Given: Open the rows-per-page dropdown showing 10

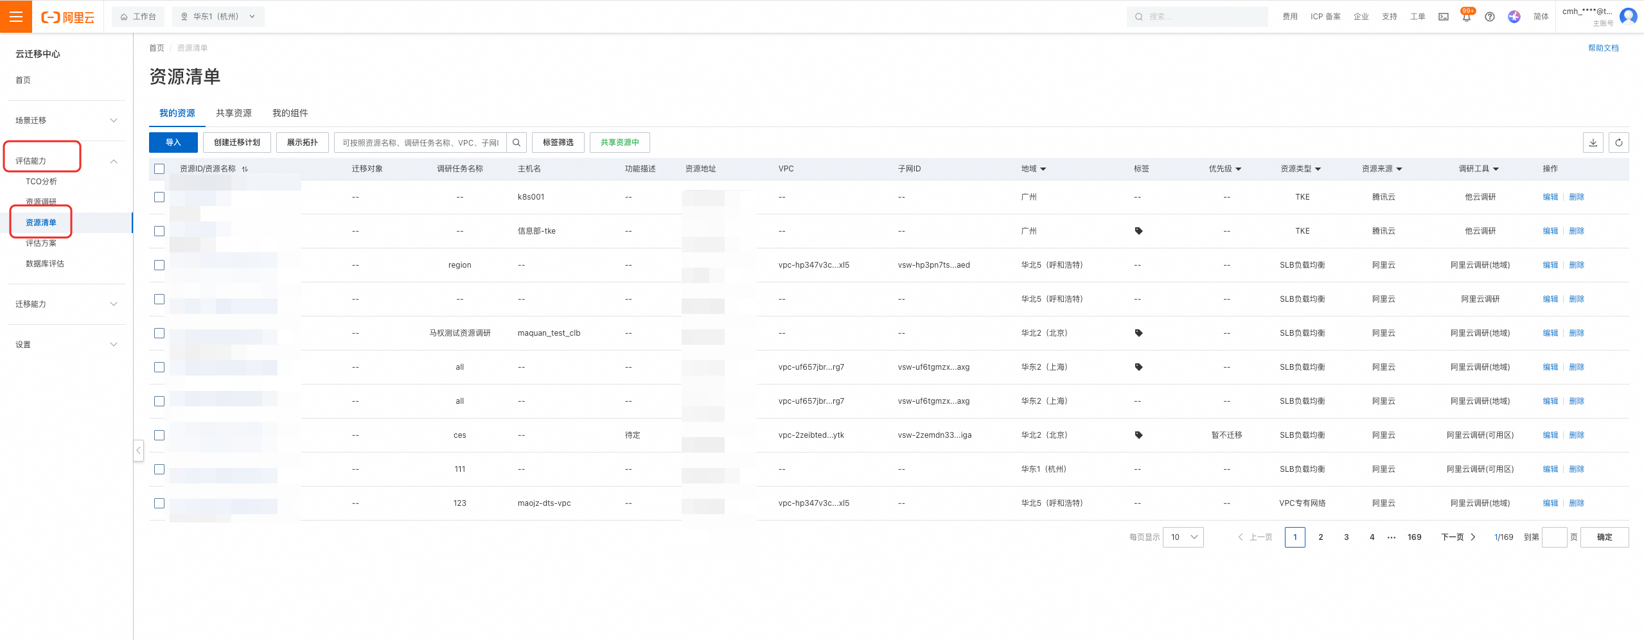Looking at the screenshot, I should [1183, 537].
